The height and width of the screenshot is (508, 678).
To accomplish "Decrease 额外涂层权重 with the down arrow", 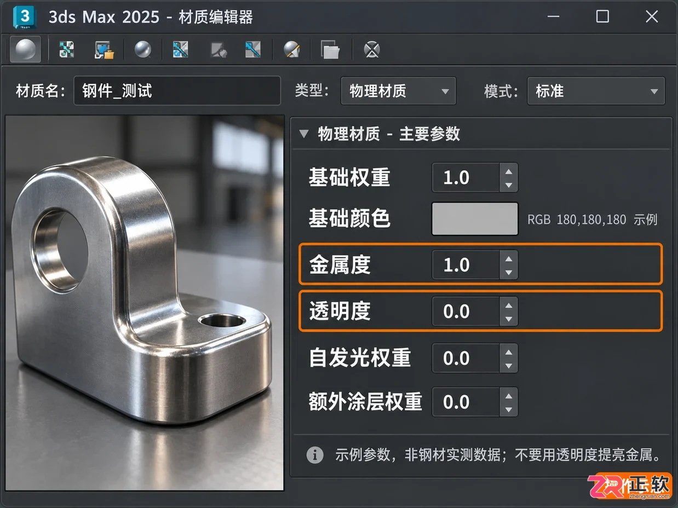I will (x=509, y=409).
